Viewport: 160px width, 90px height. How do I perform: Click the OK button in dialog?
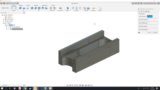pos(149,32)
